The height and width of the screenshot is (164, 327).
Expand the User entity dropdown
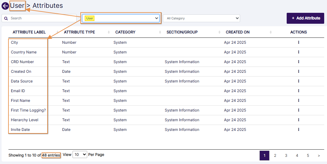121,18
